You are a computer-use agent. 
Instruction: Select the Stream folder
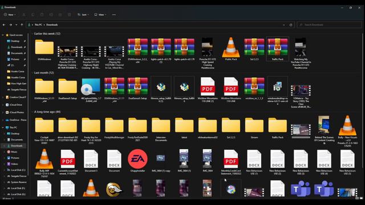pos(254,128)
